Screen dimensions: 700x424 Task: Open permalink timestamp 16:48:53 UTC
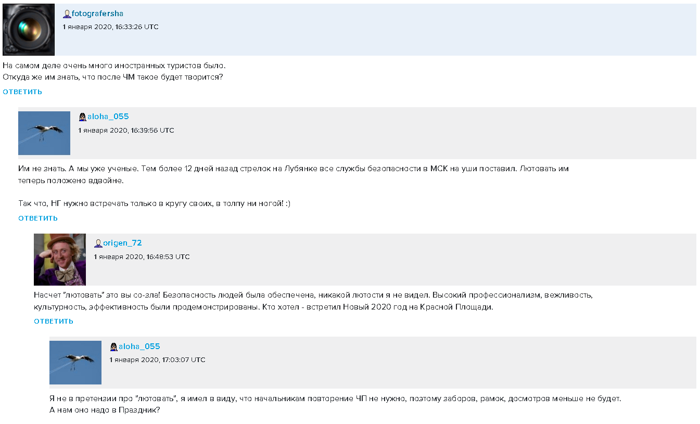click(x=142, y=257)
